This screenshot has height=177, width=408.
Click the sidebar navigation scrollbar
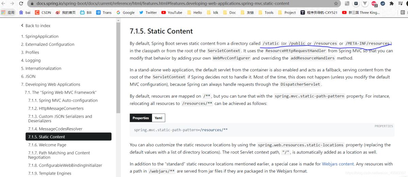(x=118, y=68)
